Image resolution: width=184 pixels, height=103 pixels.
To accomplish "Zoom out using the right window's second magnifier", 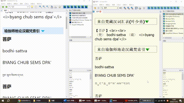I will click(x=129, y=8).
